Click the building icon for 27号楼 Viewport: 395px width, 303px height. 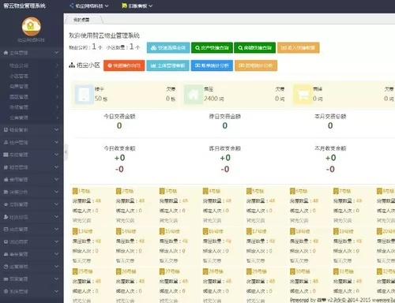coord(162,271)
